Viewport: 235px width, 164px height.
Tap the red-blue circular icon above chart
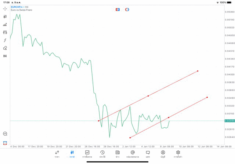[127, 9]
